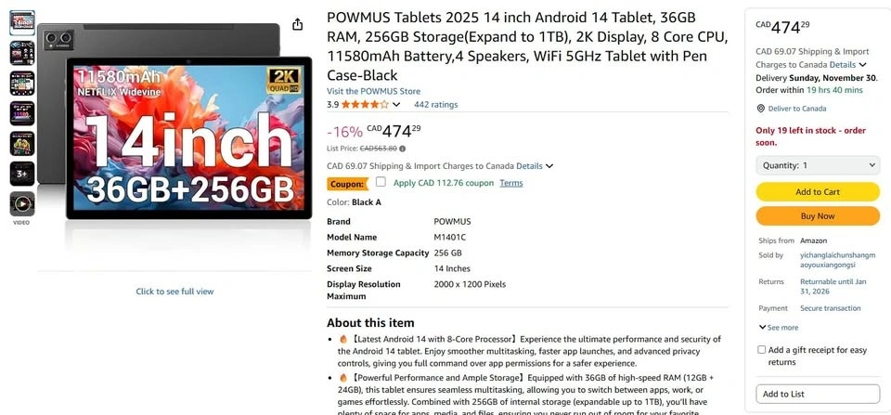
Task: Click the location pin Deliver to Canada icon
Action: tap(761, 109)
